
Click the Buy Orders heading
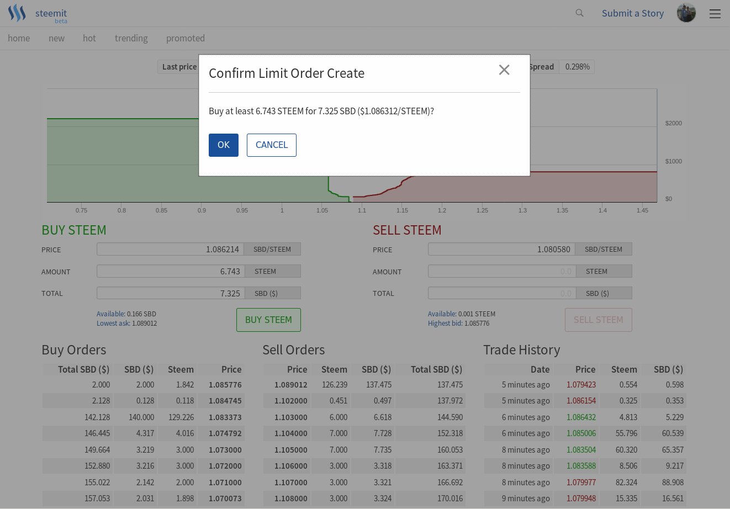(74, 350)
